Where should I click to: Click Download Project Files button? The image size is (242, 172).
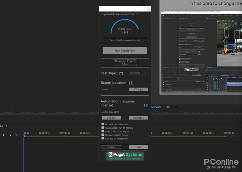tap(125, 63)
